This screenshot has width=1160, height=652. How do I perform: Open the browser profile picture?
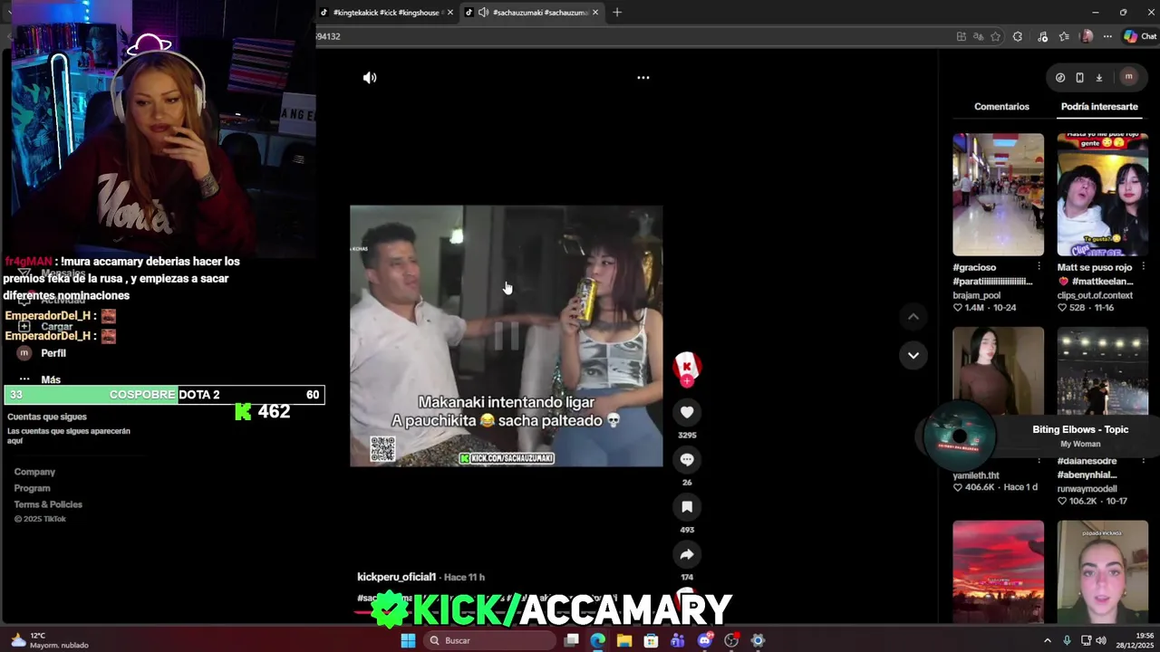pos(1087,36)
